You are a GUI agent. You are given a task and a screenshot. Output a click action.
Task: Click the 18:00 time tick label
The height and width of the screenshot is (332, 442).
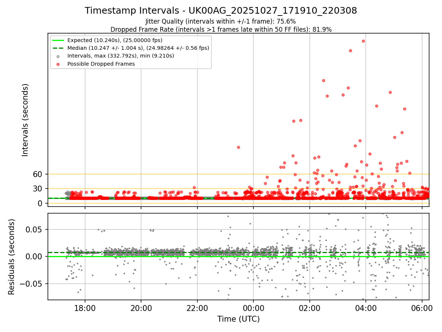click(85, 308)
